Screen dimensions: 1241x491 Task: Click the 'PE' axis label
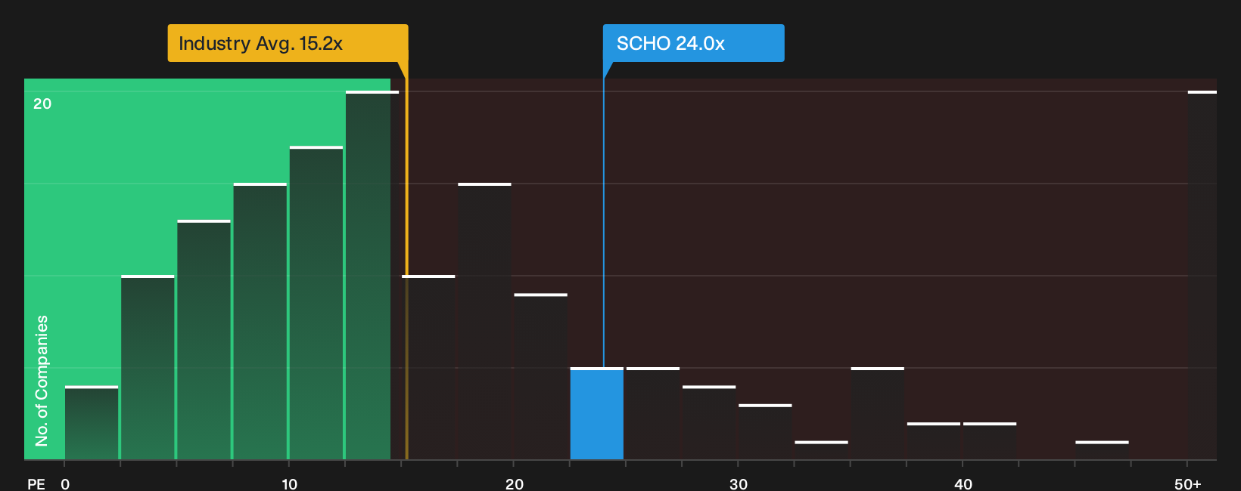36,483
